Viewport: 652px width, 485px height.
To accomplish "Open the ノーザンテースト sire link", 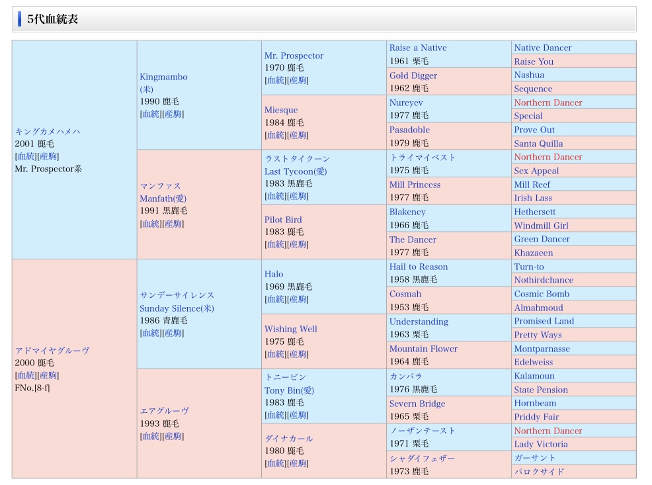I will 422,431.
